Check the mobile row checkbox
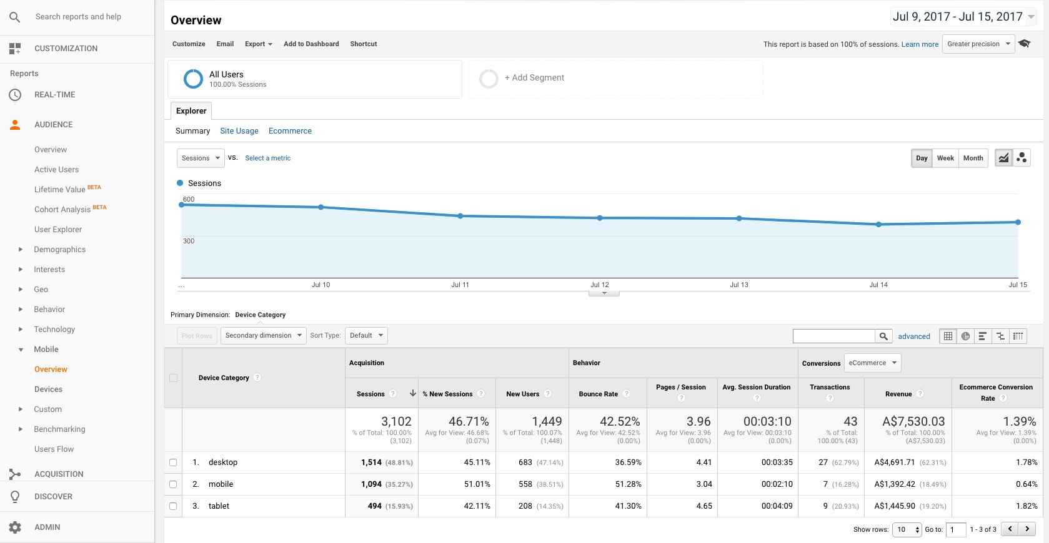 [x=173, y=484]
